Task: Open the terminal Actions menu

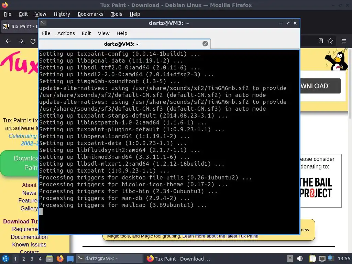Action: (66, 33)
